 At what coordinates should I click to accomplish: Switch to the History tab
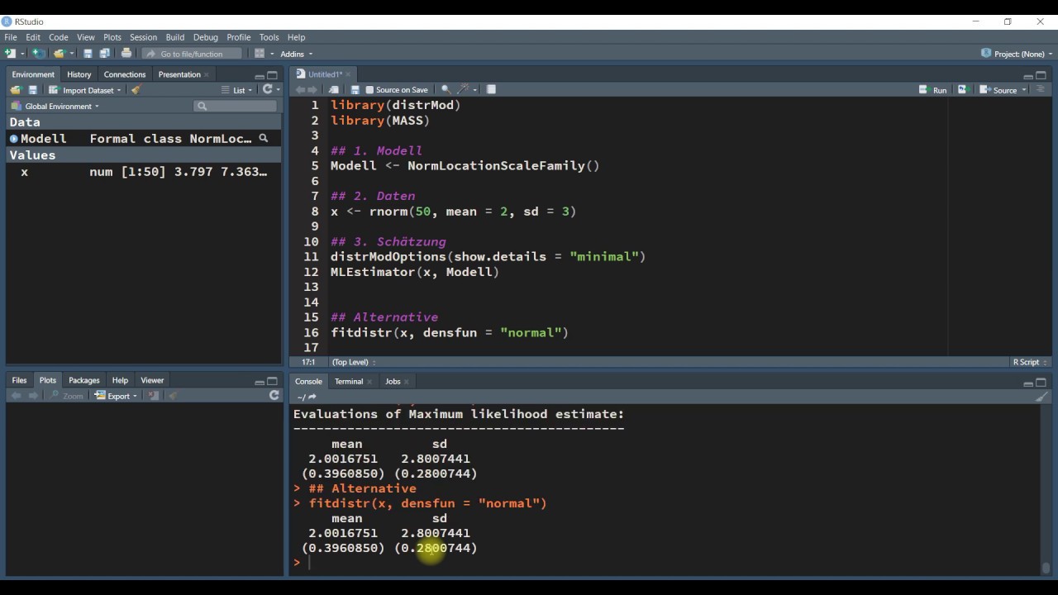click(79, 74)
